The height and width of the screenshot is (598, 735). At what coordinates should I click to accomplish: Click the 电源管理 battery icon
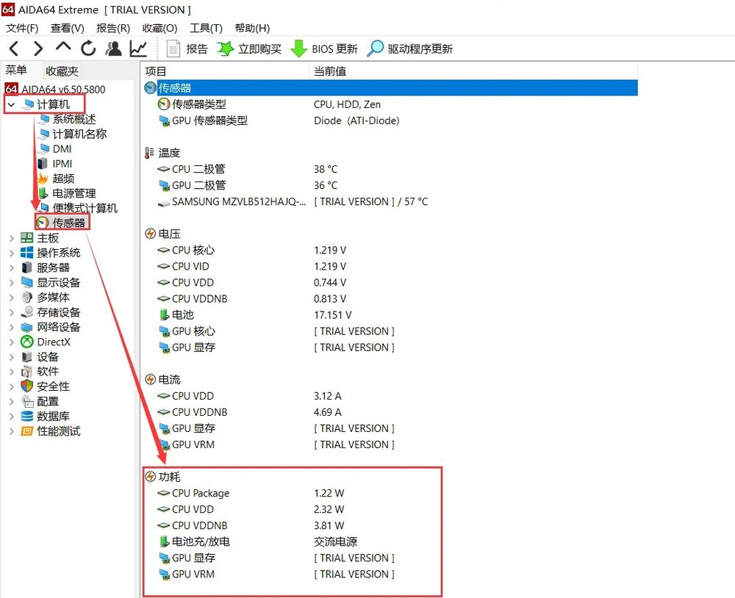[43, 193]
